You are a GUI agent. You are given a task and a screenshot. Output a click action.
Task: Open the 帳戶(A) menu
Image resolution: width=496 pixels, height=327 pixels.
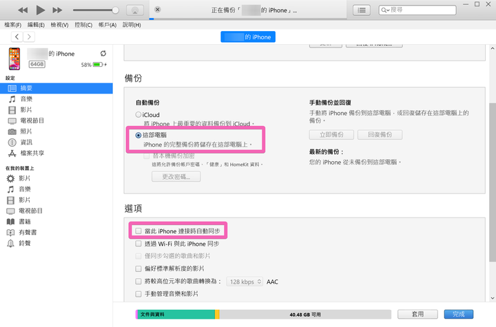(107, 25)
